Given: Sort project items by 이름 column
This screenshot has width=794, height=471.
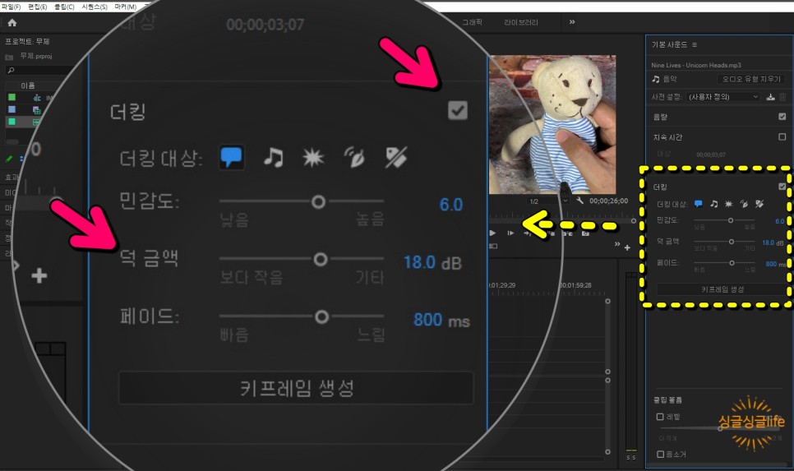Looking at the screenshot, I should [27, 85].
